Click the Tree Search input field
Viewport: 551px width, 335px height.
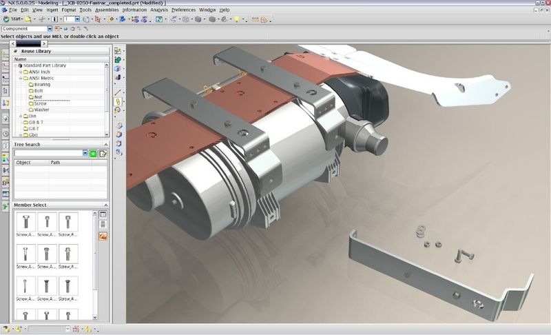[47, 153]
